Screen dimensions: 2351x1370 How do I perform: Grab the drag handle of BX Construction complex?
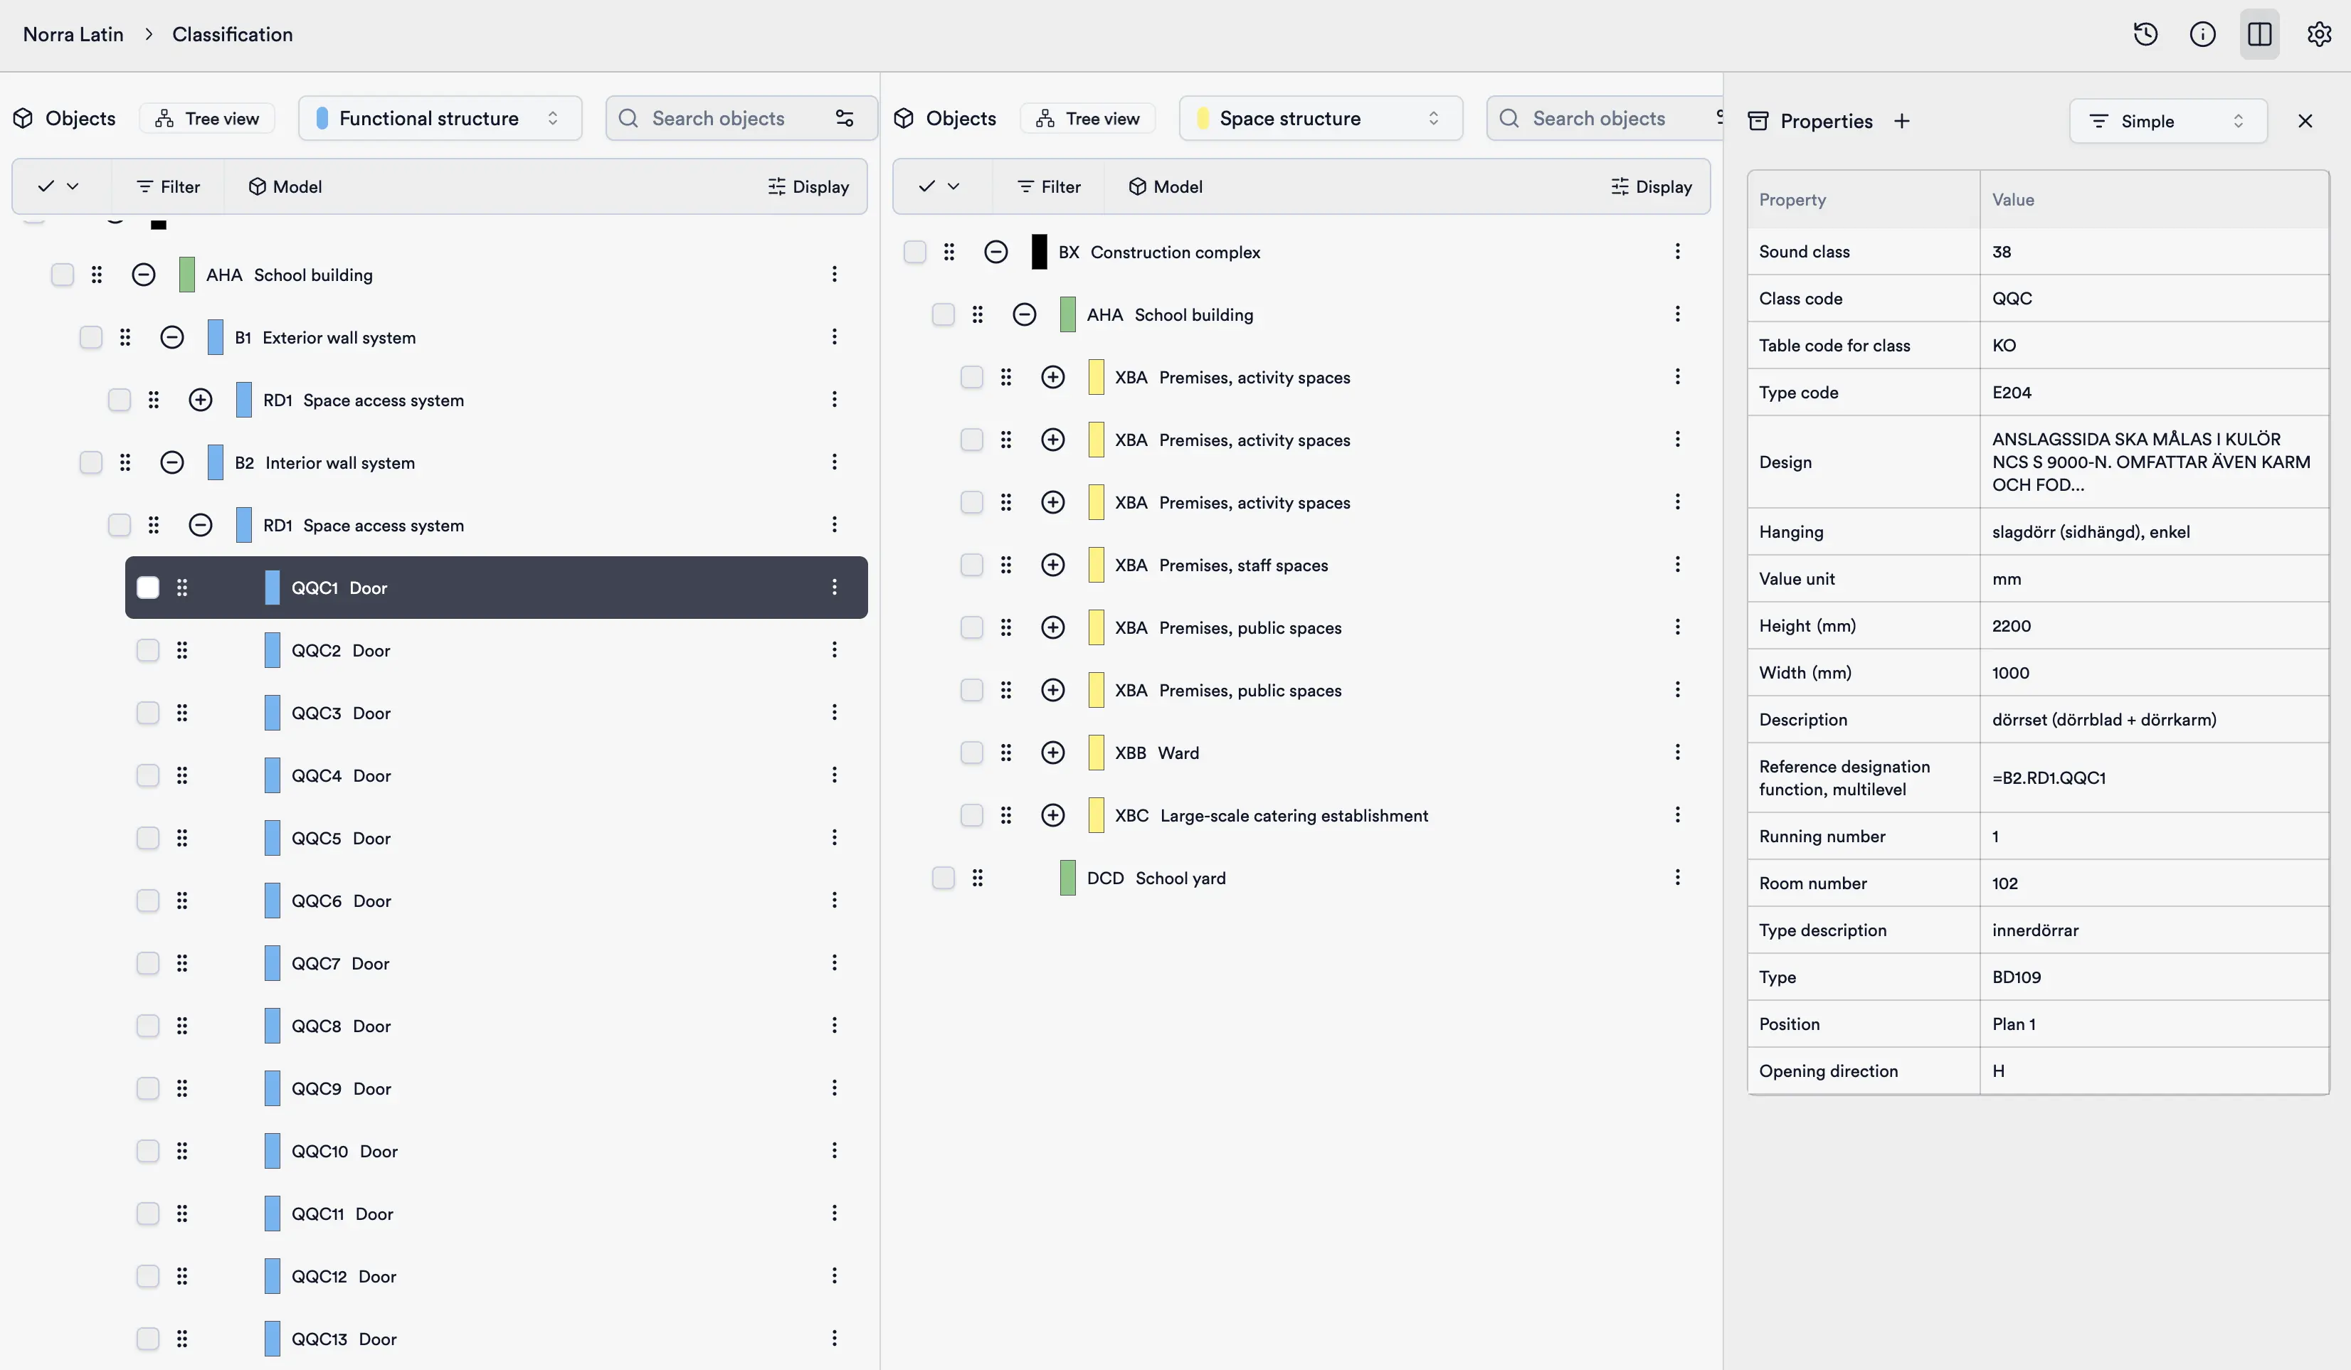[x=949, y=252]
